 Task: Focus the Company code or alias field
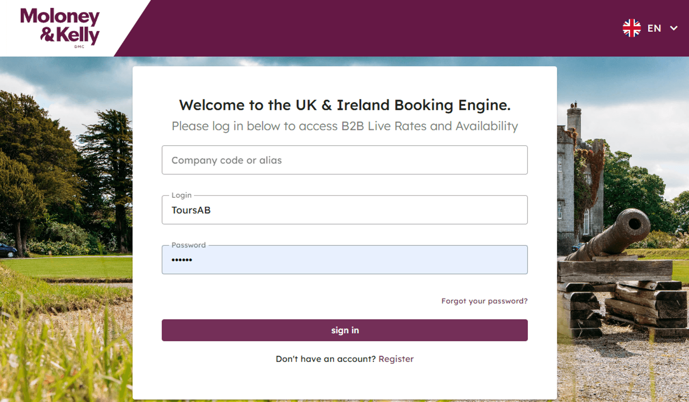(344, 160)
